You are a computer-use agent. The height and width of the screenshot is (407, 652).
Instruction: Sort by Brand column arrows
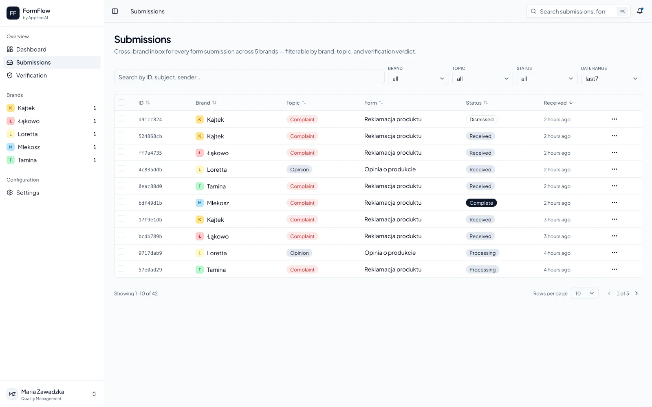coord(214,103)
